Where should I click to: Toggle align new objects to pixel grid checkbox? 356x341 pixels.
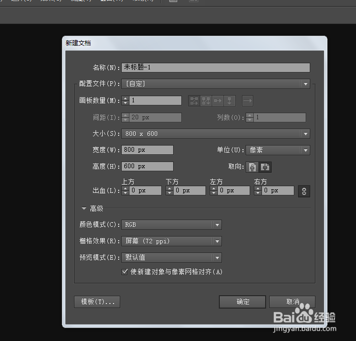click(124, 272)
